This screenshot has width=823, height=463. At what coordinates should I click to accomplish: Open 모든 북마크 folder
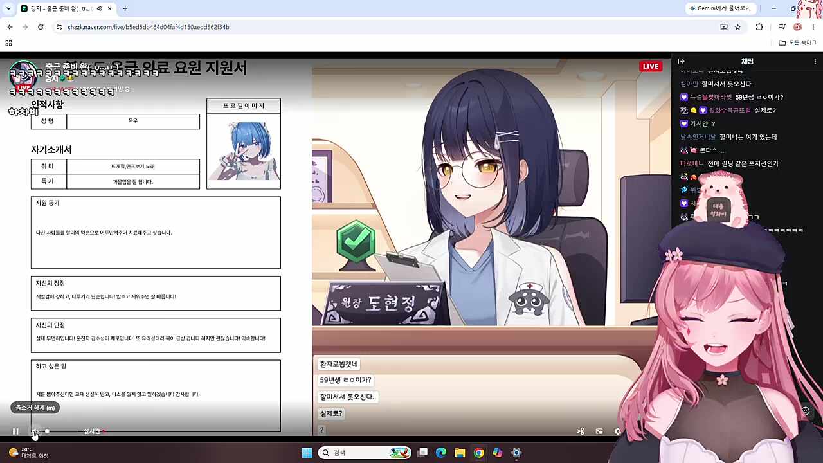797,42
